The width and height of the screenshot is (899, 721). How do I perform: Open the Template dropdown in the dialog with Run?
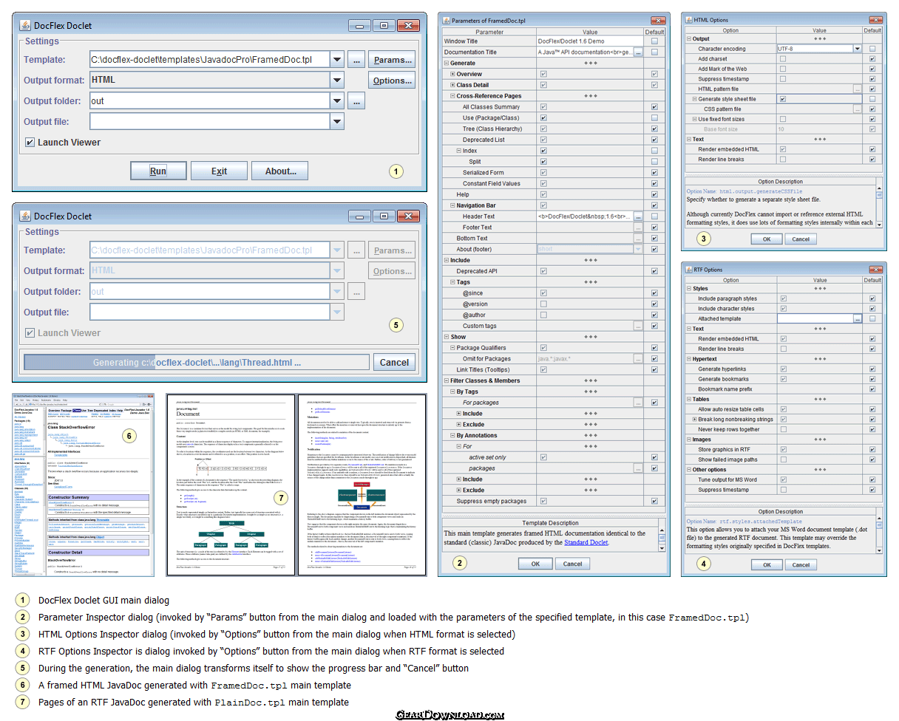(337, 60)
